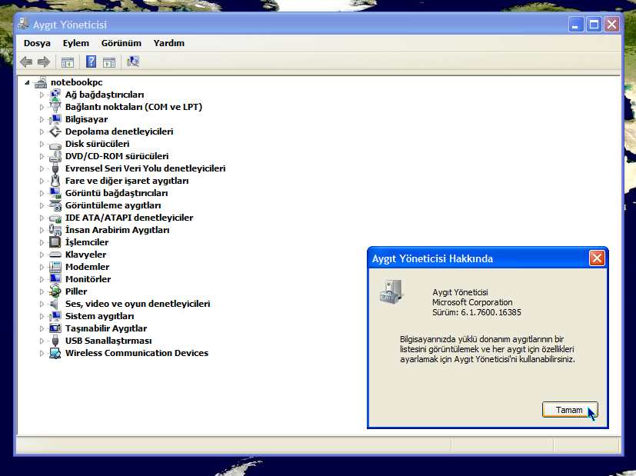Open the Görünüm menu

pos(122,43)
